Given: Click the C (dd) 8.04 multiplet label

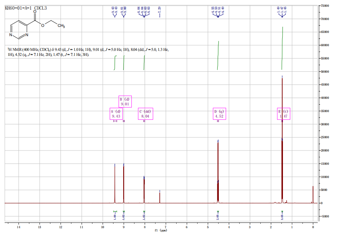Looking at the screenshot, I should click(145, 114).
